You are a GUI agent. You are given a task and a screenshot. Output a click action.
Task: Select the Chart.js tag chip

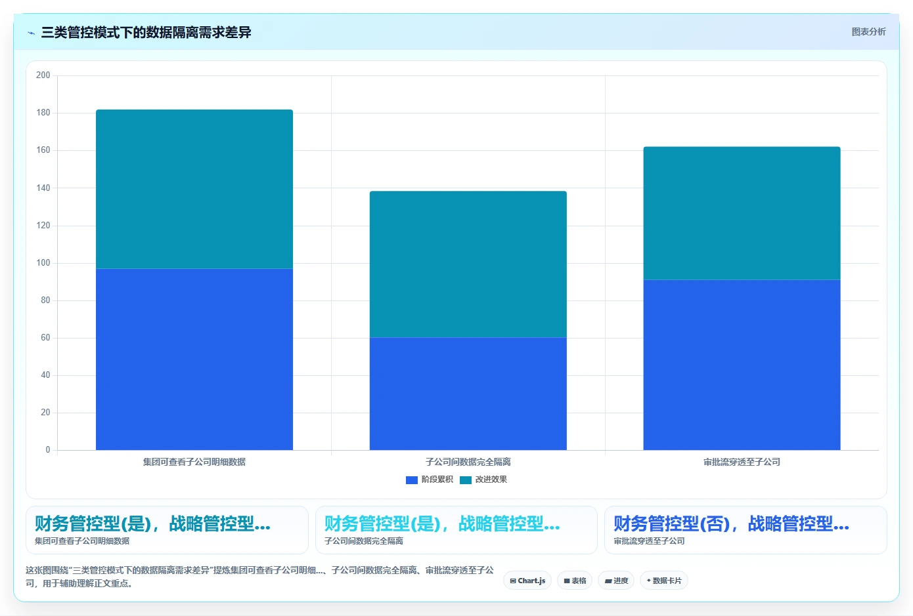coord(527,581)
